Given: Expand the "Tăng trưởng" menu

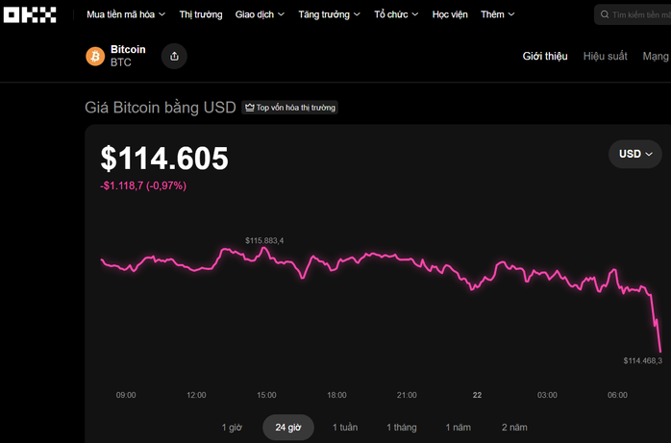Looking at the screenshot, I should [x=329, y=14].
